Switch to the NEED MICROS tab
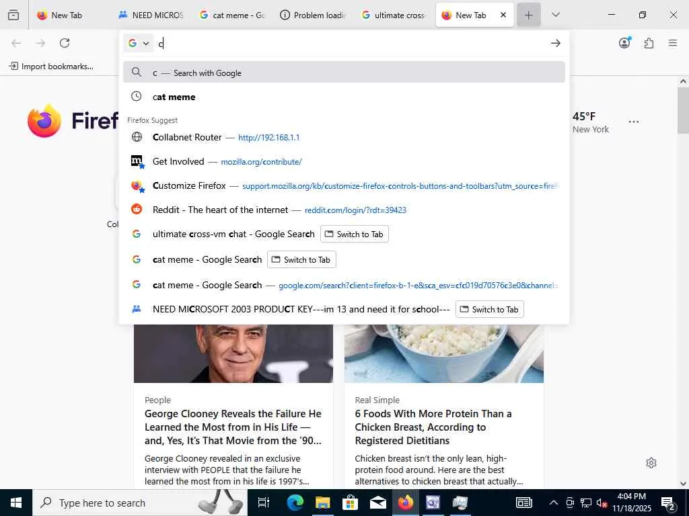Image resolution: width=689 pixels, height=516 pixels. [151, 15]
